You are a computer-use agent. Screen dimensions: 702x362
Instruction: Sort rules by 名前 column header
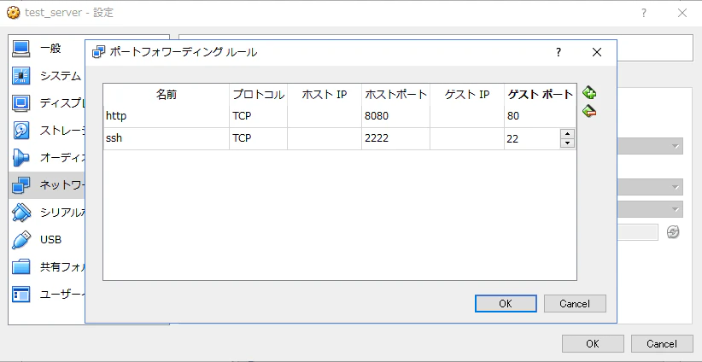point(166,94)
